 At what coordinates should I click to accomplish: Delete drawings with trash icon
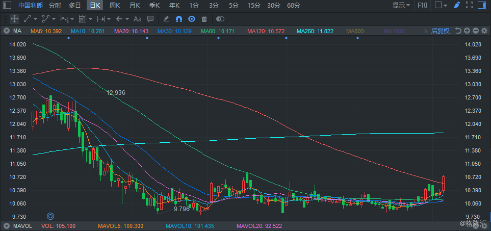click(x=204, y=19)
